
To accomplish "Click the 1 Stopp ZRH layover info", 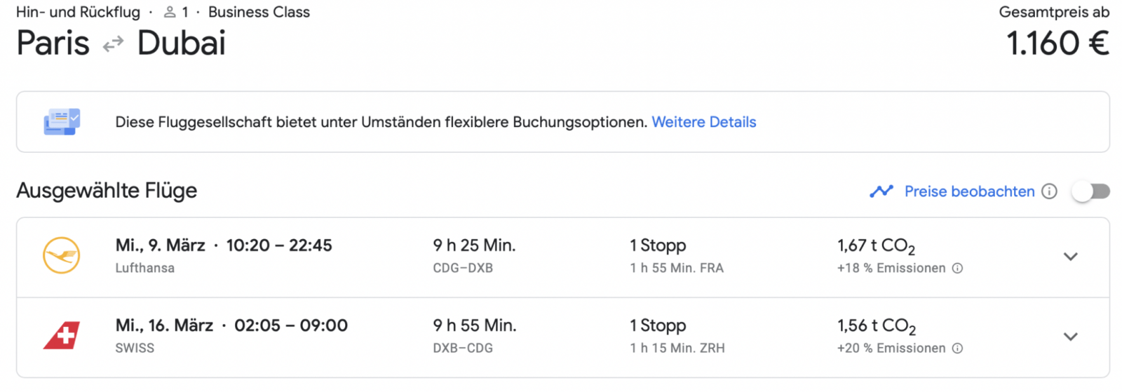I will 677,336.
